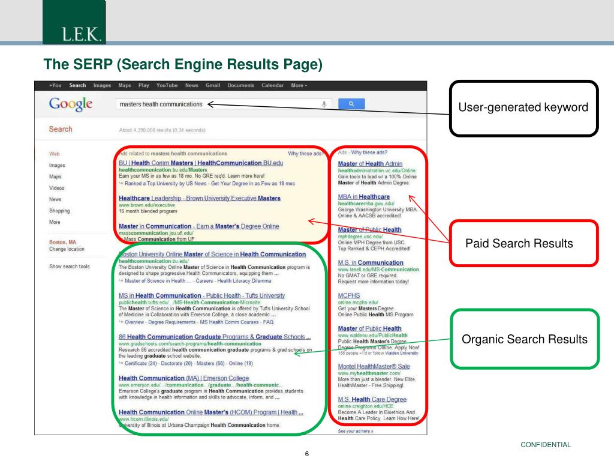Open Images in the black top bar
Image resolution: width=614 pixels, height=461 pixels.
pos(102,85)
